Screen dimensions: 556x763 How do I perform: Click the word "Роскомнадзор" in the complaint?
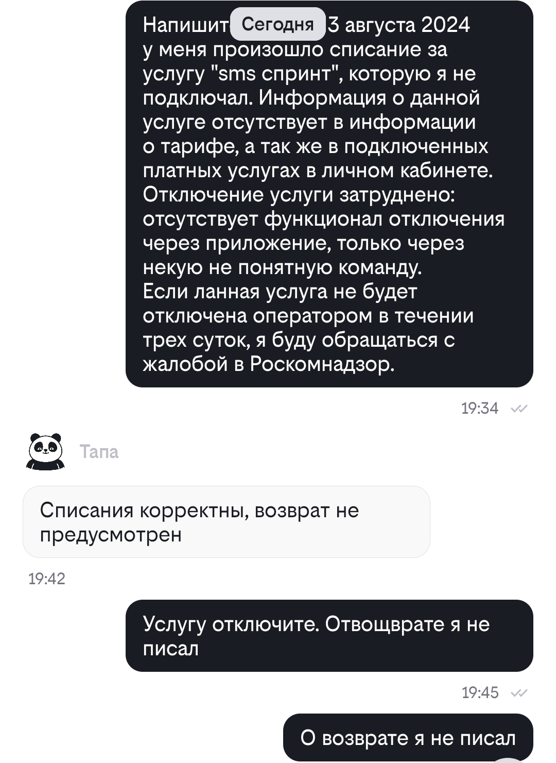pyautogui.click(x=322, y=364)
